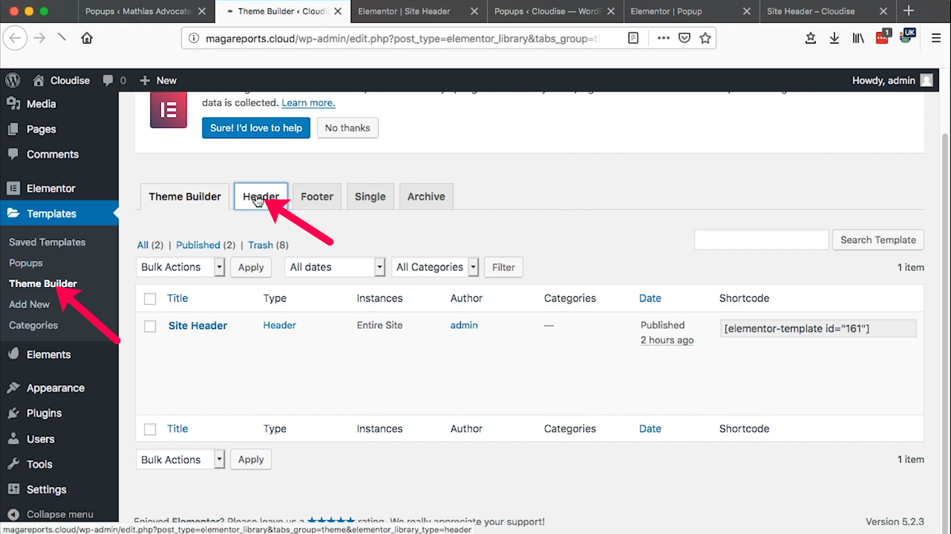Open the New content menu in admin bar
This screenshot has width=951, height=534.
158,81
